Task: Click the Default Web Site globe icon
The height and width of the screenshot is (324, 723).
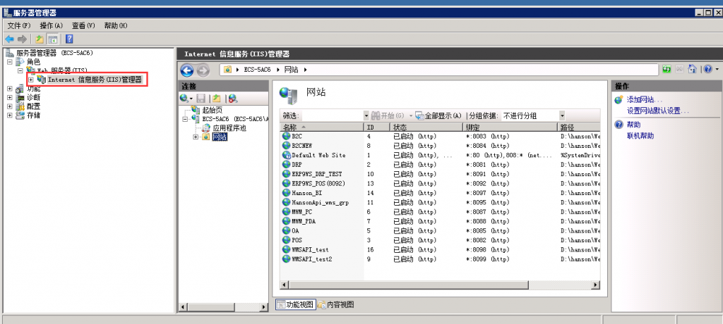Action: tap(287, 155)
